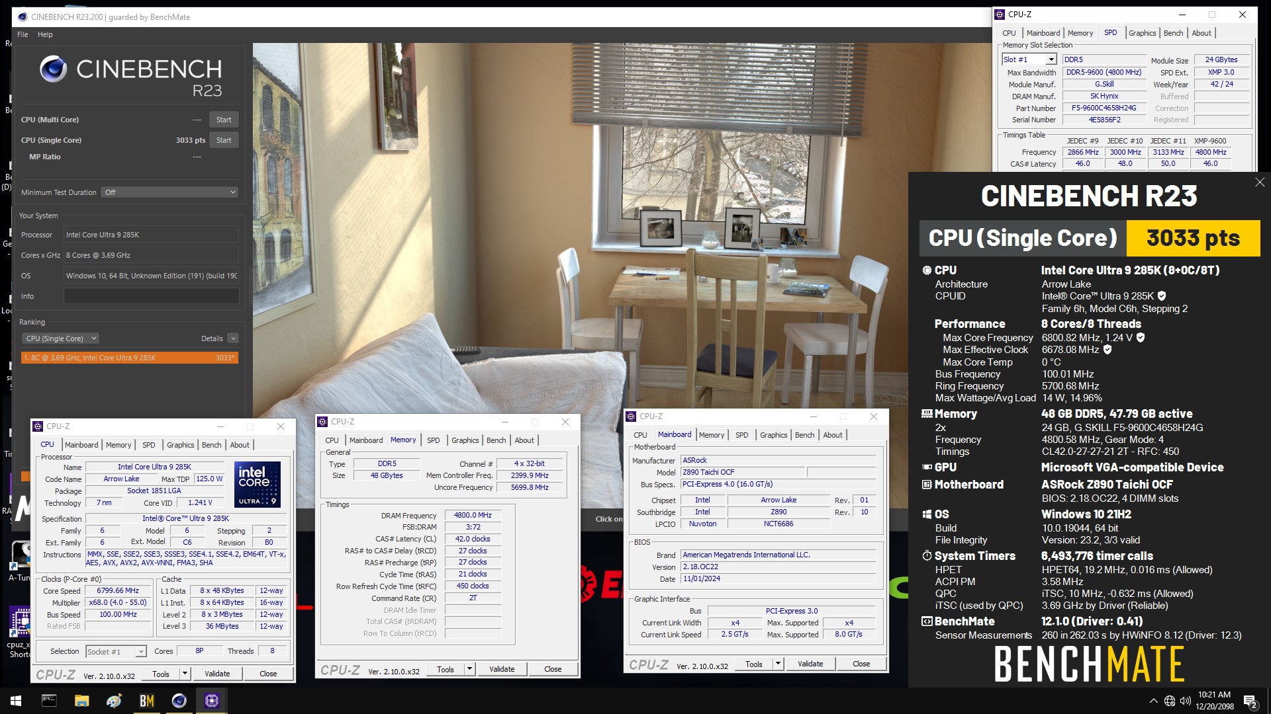This screenshot has width=1271, height=714.
Task: Expand the ranking Details arrow
Action: click(233, 338)
